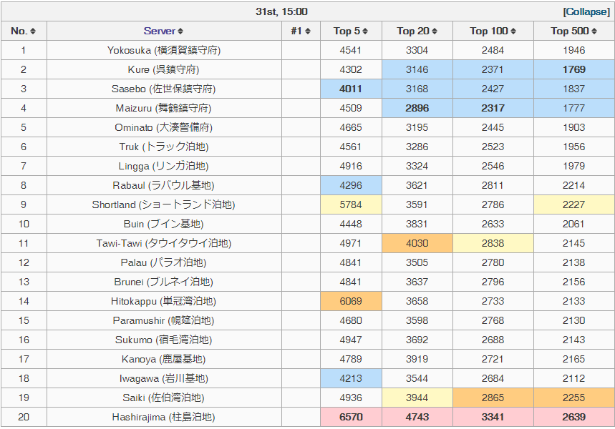Click the orange Top 20 cell 4030
The height and width of the screenshot is (429, 615).
(x=417, y=243)
